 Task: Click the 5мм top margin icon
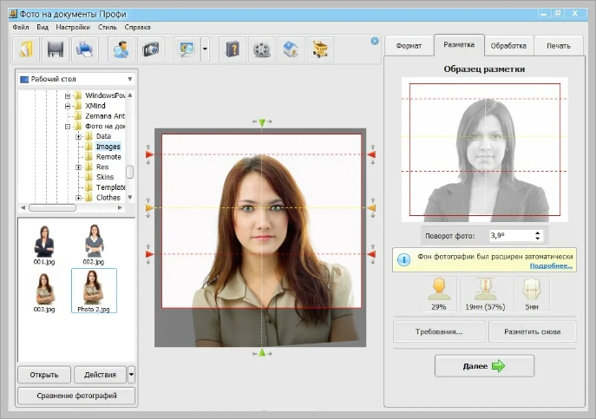tap(532, 294)
